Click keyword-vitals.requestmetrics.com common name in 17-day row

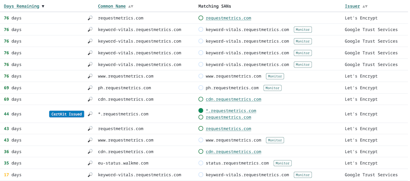140,175
